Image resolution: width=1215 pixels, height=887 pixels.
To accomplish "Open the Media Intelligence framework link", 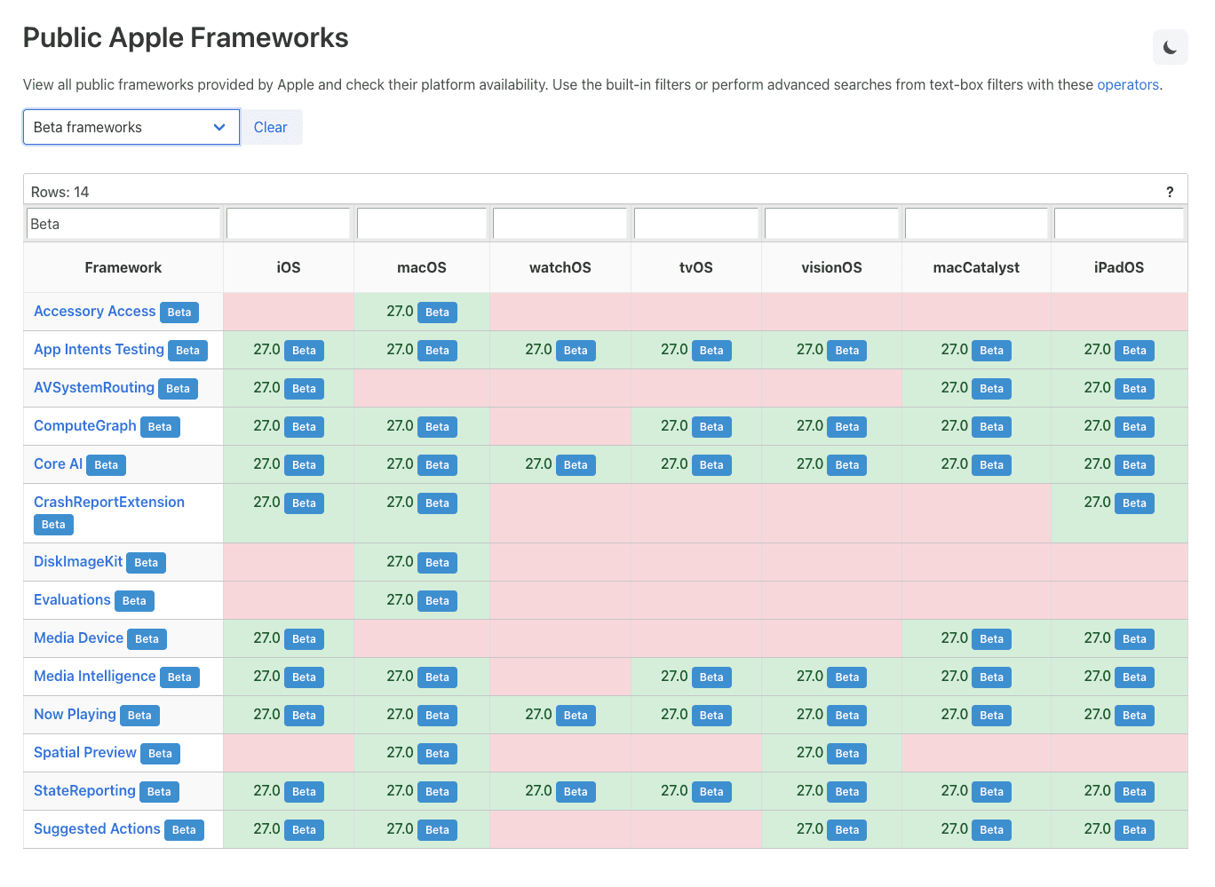I will [x=95, y=676].
